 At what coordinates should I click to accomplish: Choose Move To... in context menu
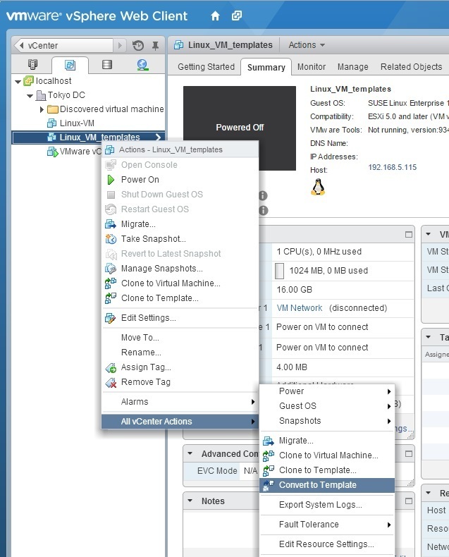click(180, 338)
